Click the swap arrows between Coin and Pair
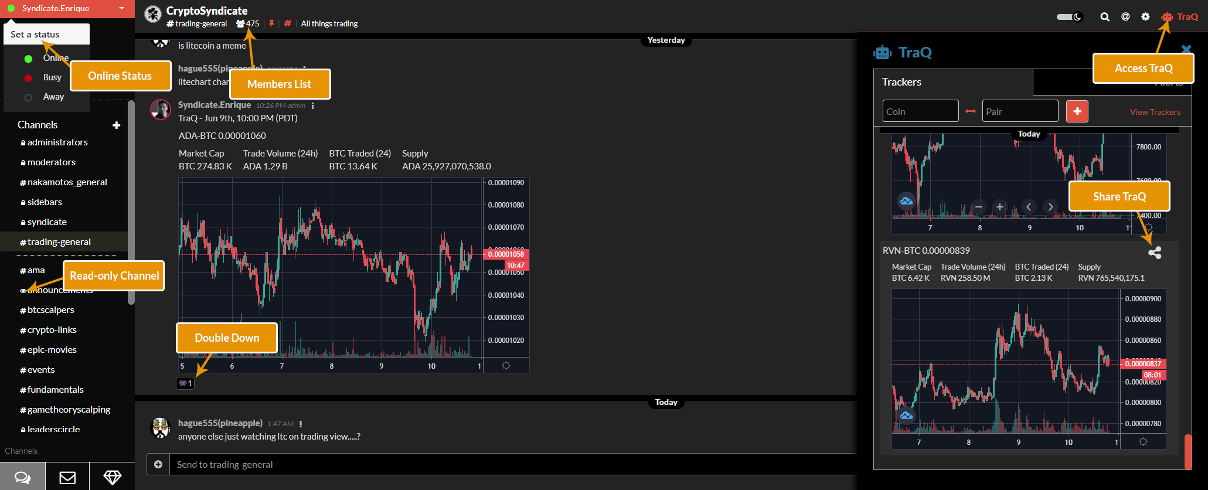The width and height of the screenshot is (1208, 490). click(x=971, y=111)
